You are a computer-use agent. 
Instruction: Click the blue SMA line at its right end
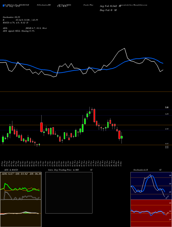tap(162, 63)
